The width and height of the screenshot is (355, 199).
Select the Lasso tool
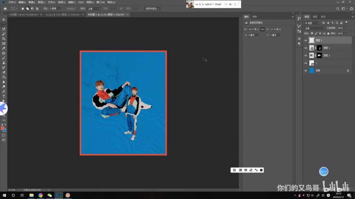tap(4, 29)
